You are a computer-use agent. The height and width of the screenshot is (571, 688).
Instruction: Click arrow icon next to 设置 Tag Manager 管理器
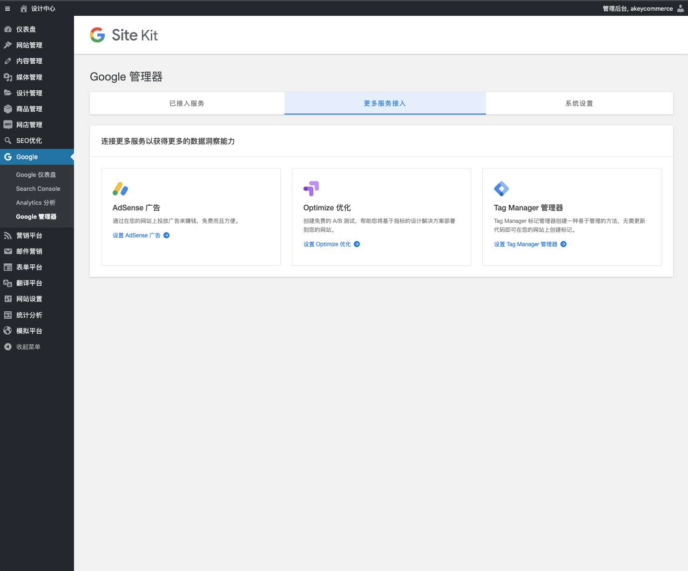tap(564, 244)
